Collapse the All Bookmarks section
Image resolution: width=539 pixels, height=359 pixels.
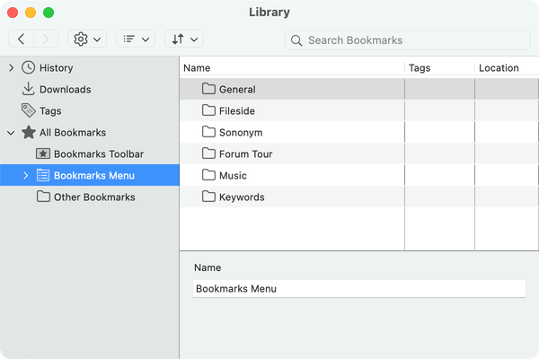pyautogui.click(x=11, y=133)
